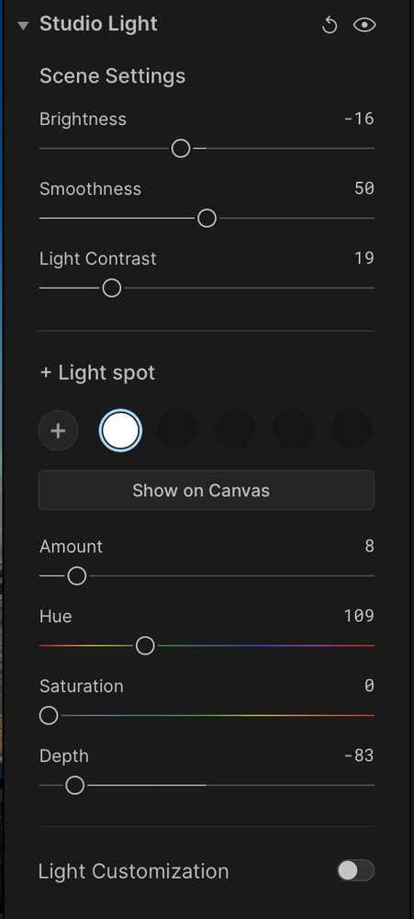Click the Saturation slider handle

(49, 715)
